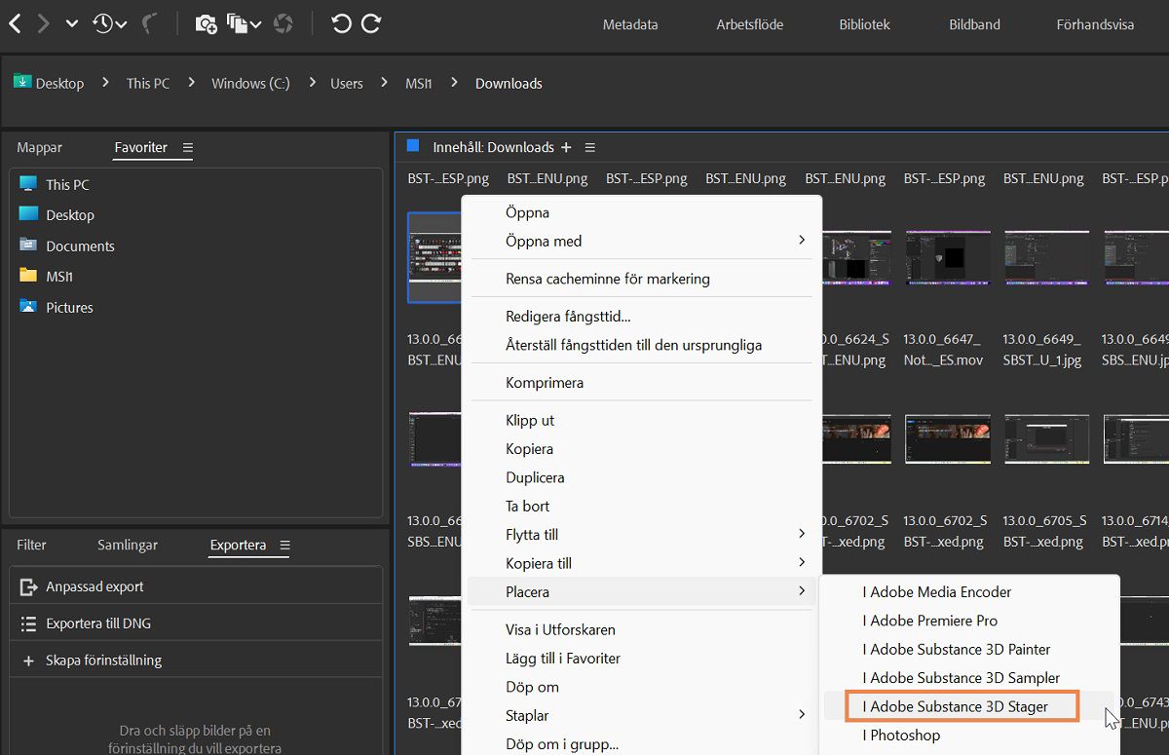Image resolution: width=1169 pixels, height=755 pixels.
Task: Click Anpassad export preset
Action: click(x=196, y=586)
